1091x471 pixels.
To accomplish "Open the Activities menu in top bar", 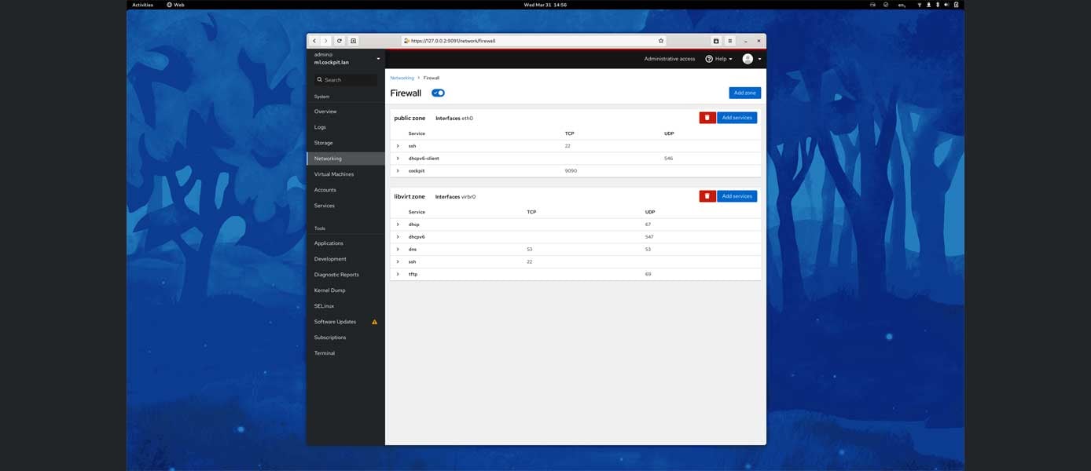I will point(142,4).
